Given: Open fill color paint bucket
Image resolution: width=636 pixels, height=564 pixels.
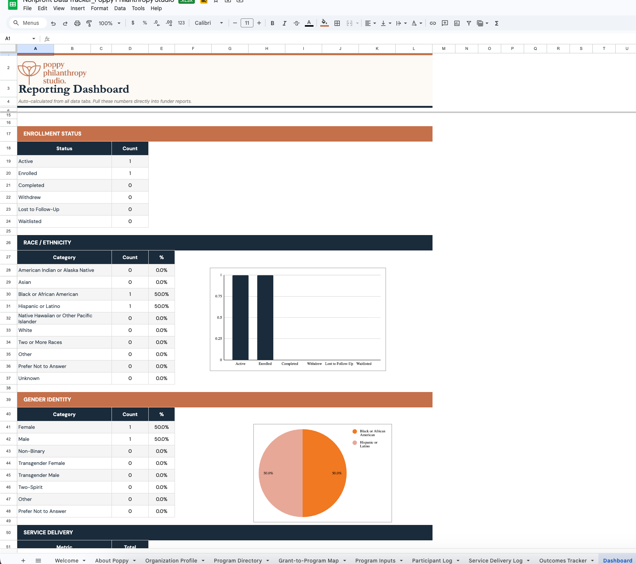Looking at the screenshot, I should (325, 23).
